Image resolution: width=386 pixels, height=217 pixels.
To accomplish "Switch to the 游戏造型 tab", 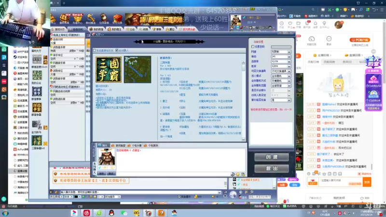I will point(119,146).
